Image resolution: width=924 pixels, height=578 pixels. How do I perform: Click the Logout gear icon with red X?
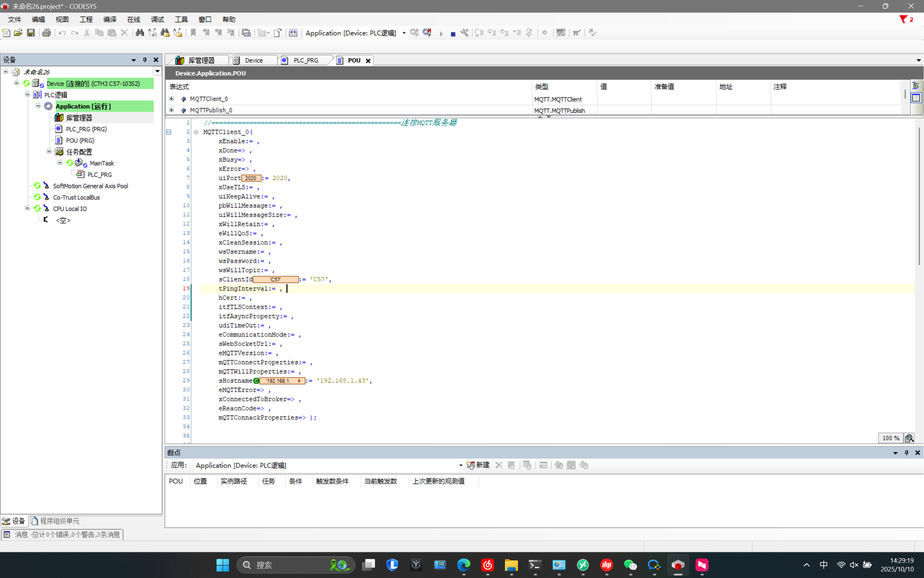point(427,33)
